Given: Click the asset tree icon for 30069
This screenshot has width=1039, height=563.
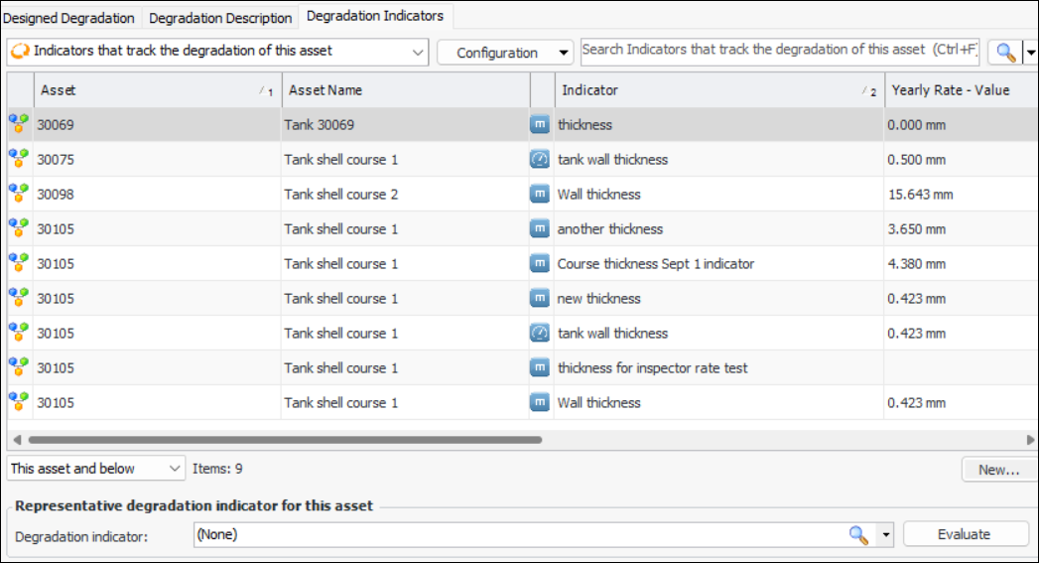Looking at the screenshot, I should (x=18, y=125).
